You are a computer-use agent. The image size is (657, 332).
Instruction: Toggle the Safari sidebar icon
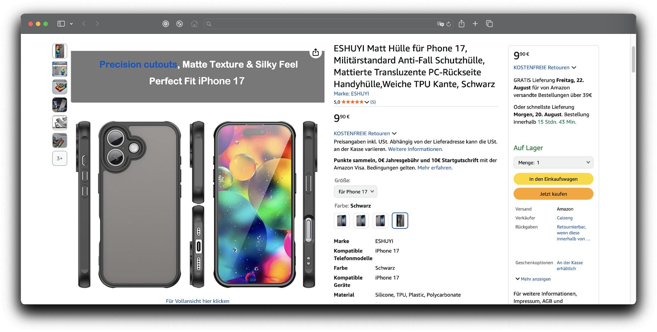pyautogui.click(x=61, y=24)
